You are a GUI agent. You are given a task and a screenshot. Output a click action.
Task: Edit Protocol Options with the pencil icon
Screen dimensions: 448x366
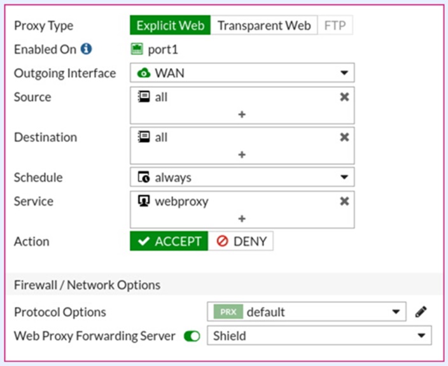[421, 312]
